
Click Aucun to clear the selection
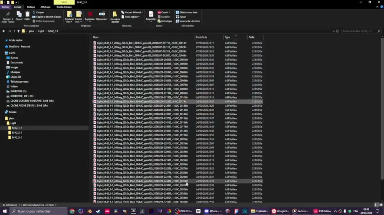click(x=181, y=17)
